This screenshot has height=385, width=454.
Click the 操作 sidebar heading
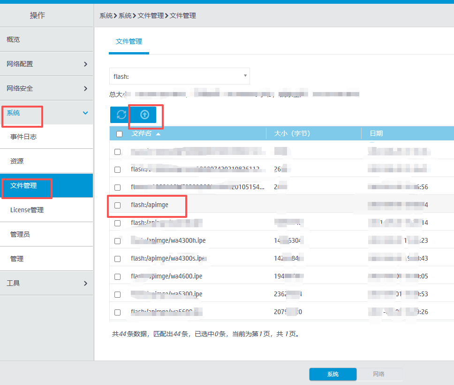(x=38, y=15)
